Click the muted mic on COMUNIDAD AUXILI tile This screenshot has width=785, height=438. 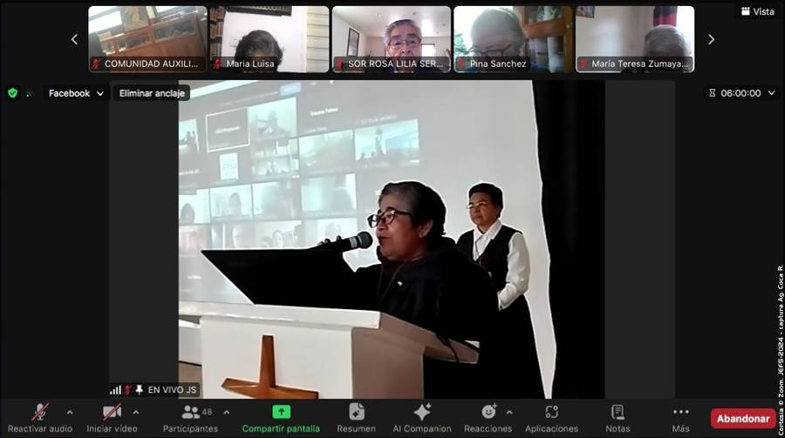(96, 64)
